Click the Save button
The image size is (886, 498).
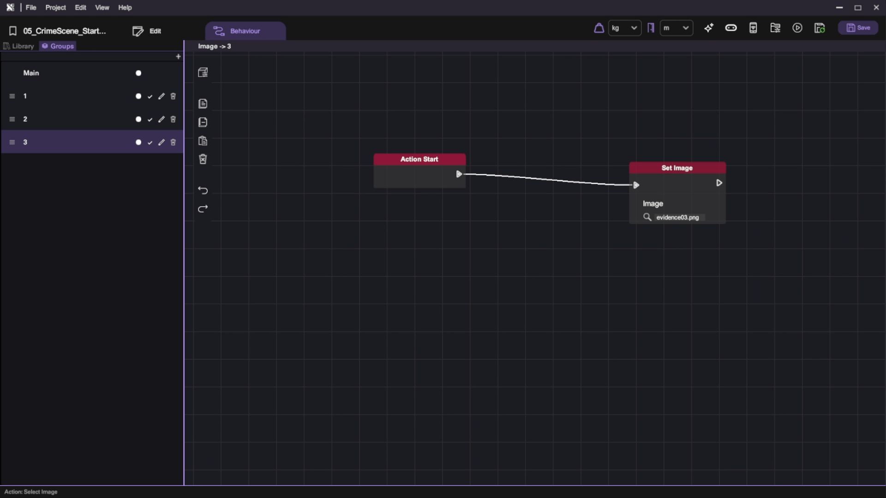(858, 28)
